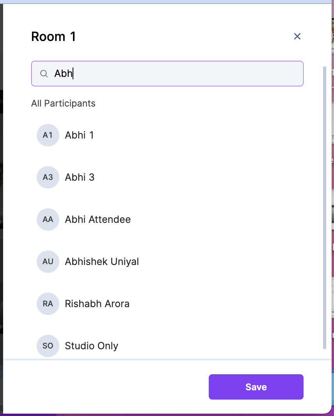334x416 pixels.
Task: Click the A3 avatar icon
Action: pyautogui.click(x=48, y=178)
